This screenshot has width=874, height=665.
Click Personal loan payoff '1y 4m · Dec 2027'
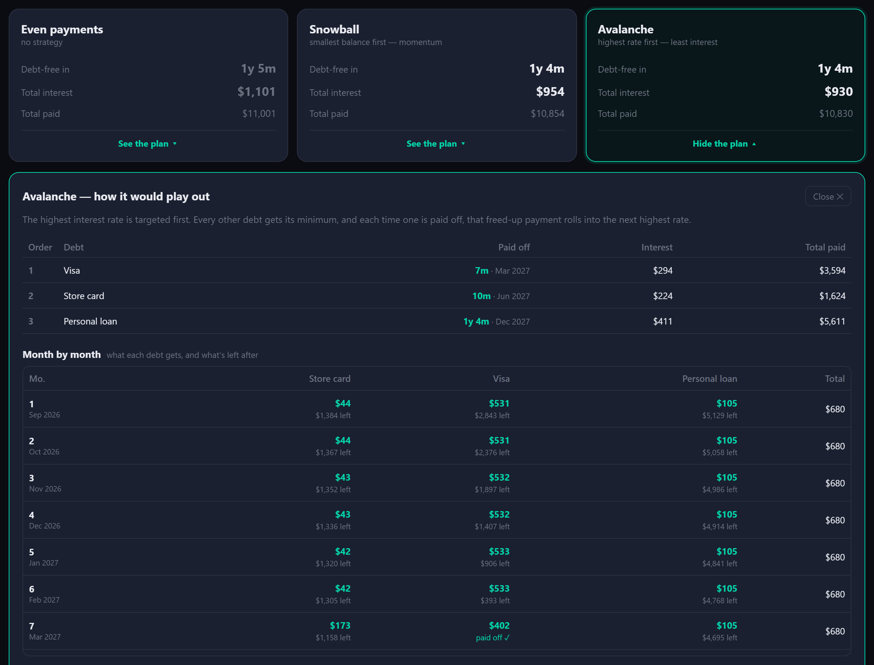[497, 321]
